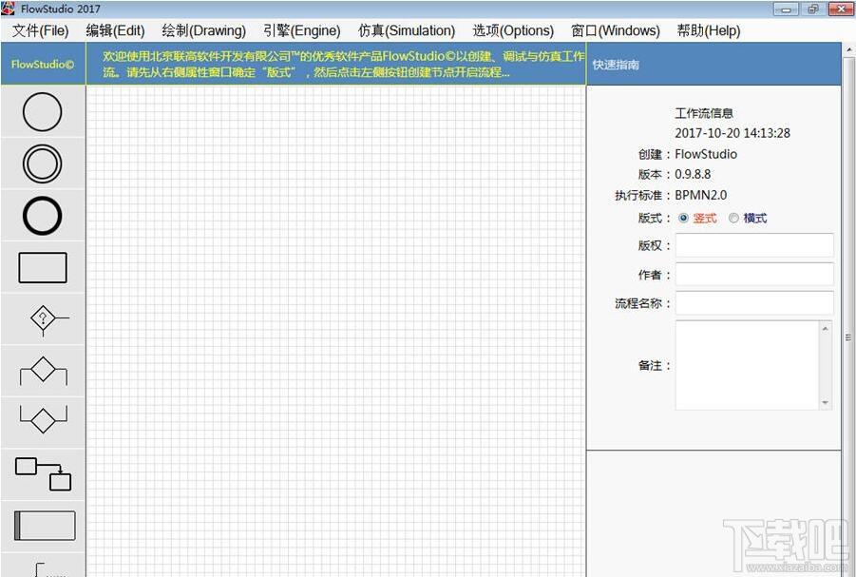Click the 快速指南 quick guide header

click(616, 65)
